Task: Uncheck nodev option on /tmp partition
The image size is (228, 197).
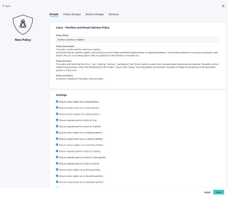Action: pyautogui.click(x=57, y=102)
